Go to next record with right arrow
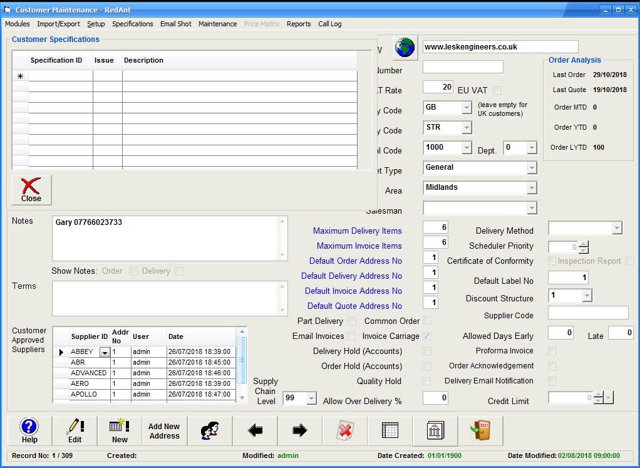The image size is (640, 468). pyautogui.click(x=300, y=431)
